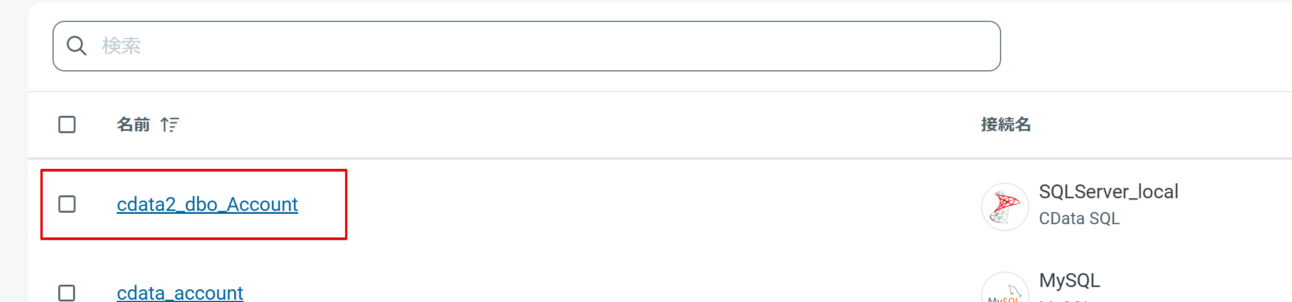Check the box for cdata2_dbo_Account
The height and width of the screenshot is (302, 1292).
tap(67, 204)
